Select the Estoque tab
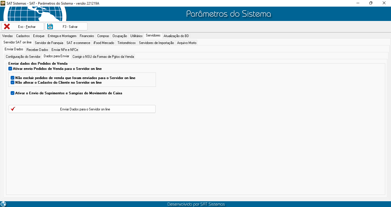The image size is (391, 207). click(39, 36)
